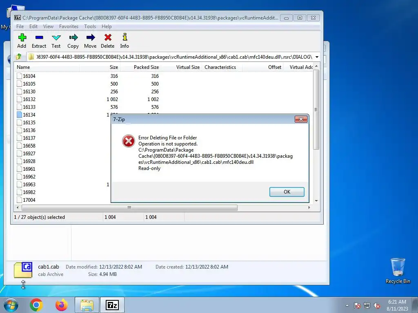Click network tray icon
418x313 pixels.
click(367, 306)
